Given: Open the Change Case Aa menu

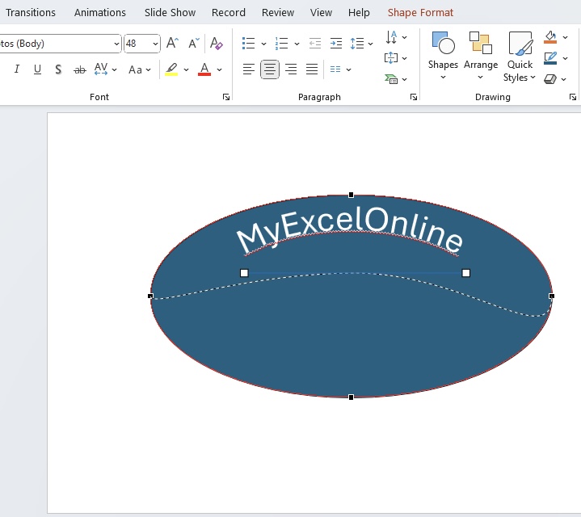Looking at the screenshot, I should point(139,69).
